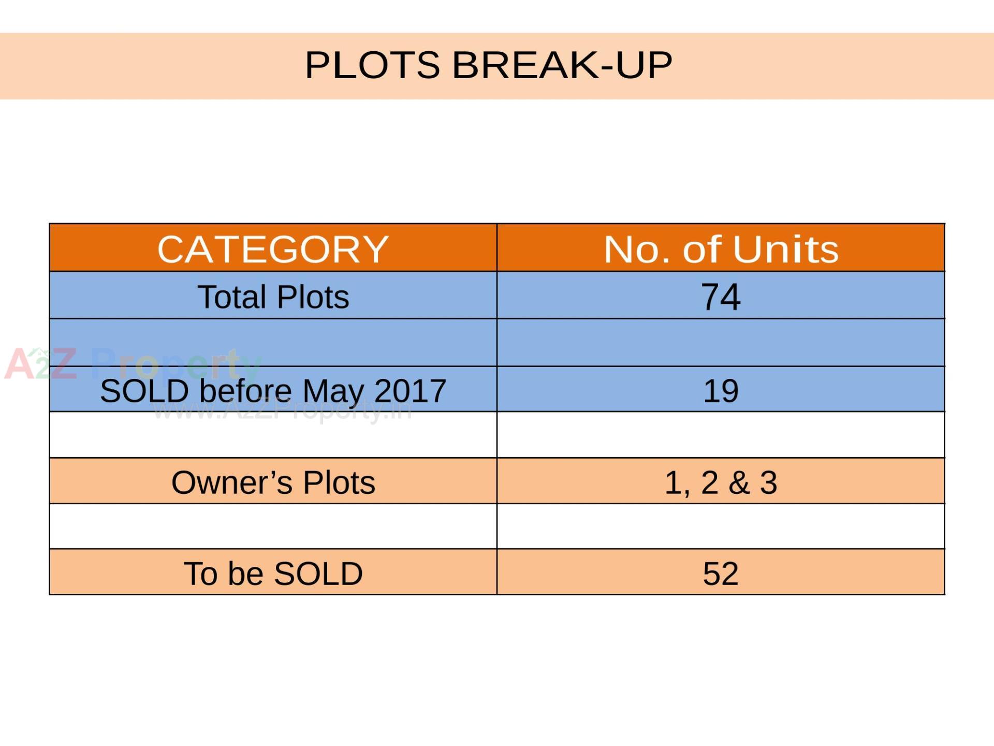Select the empty white cell below 19
This screenshot has width=994, height=746.
(721, 435)
